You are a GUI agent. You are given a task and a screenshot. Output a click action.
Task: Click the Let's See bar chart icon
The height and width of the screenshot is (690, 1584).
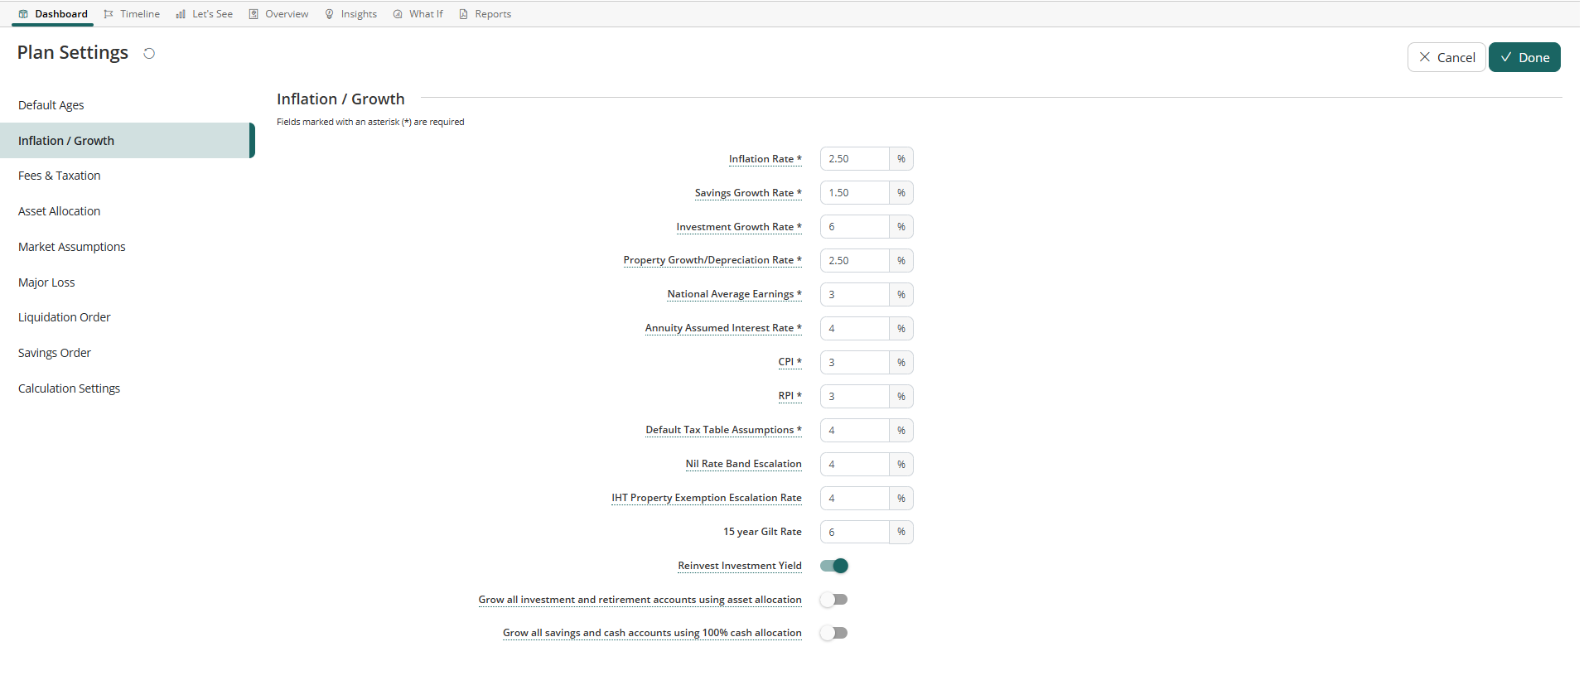[181, 14]
